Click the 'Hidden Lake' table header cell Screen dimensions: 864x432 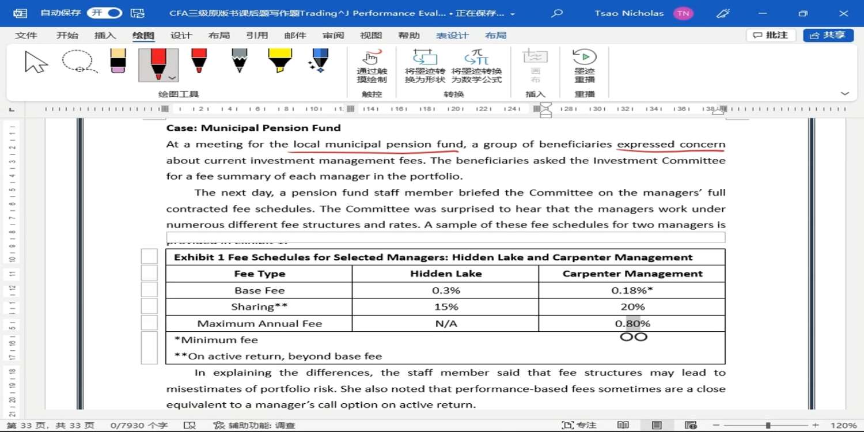pyautogui.click(x=446, y=274)
